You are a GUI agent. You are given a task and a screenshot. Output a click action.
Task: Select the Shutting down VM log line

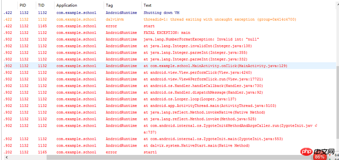tap(170, 13)
